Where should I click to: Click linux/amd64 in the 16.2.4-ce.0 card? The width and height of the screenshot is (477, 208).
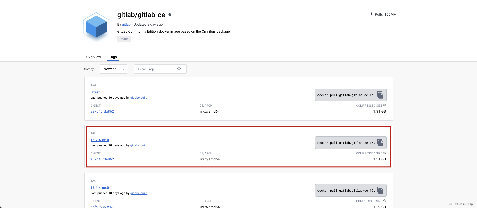tap(210, 159)
